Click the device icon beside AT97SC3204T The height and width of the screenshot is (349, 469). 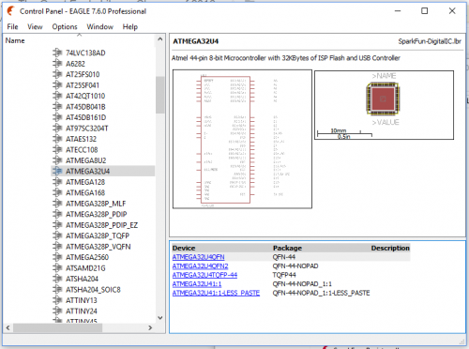tap(57, 128)
